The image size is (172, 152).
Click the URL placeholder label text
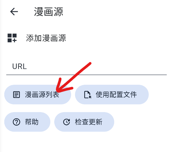click(20, 67)
